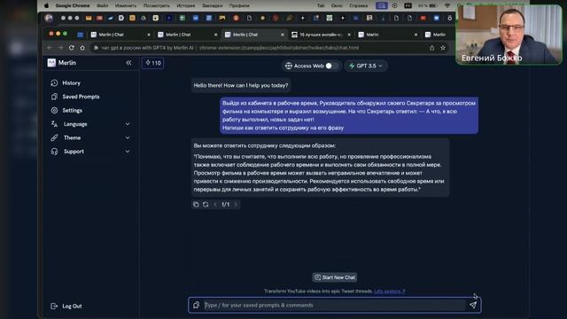Open the Закладки menu
The width and height of the screenshot is (567, 319).
(212, 5)
